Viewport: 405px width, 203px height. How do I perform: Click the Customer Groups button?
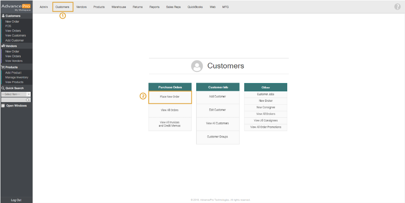pos(217,137)
